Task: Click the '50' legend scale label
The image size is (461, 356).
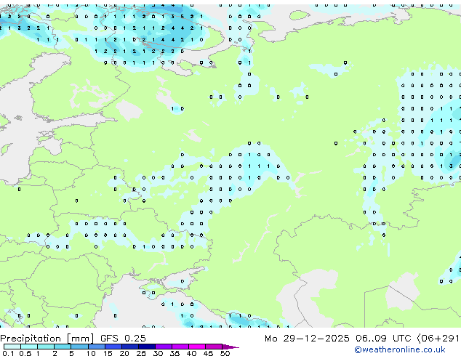Action: (225, 353)
